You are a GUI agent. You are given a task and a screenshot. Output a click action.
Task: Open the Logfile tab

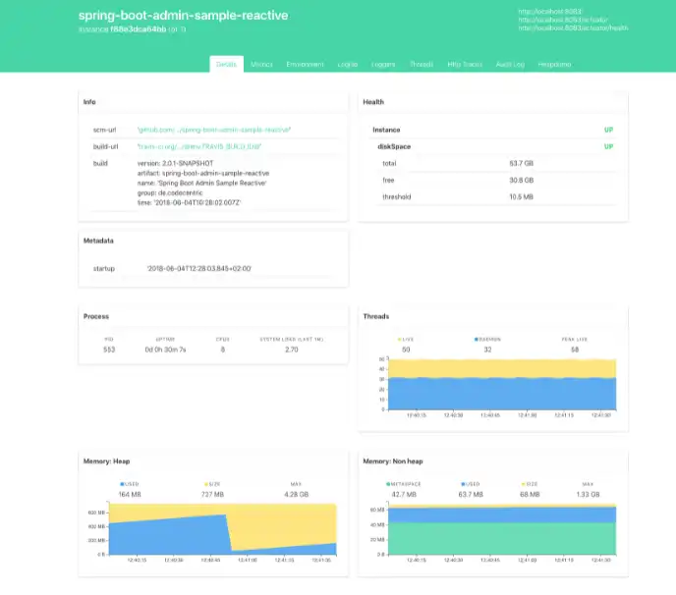(348, 64)
